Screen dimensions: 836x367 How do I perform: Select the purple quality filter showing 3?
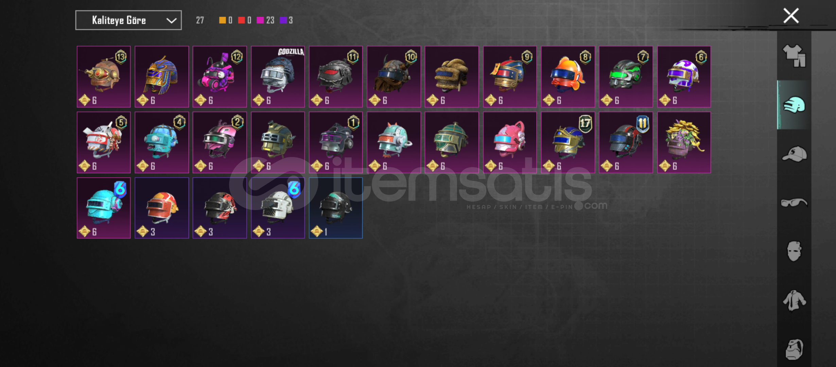click(286, 20)
